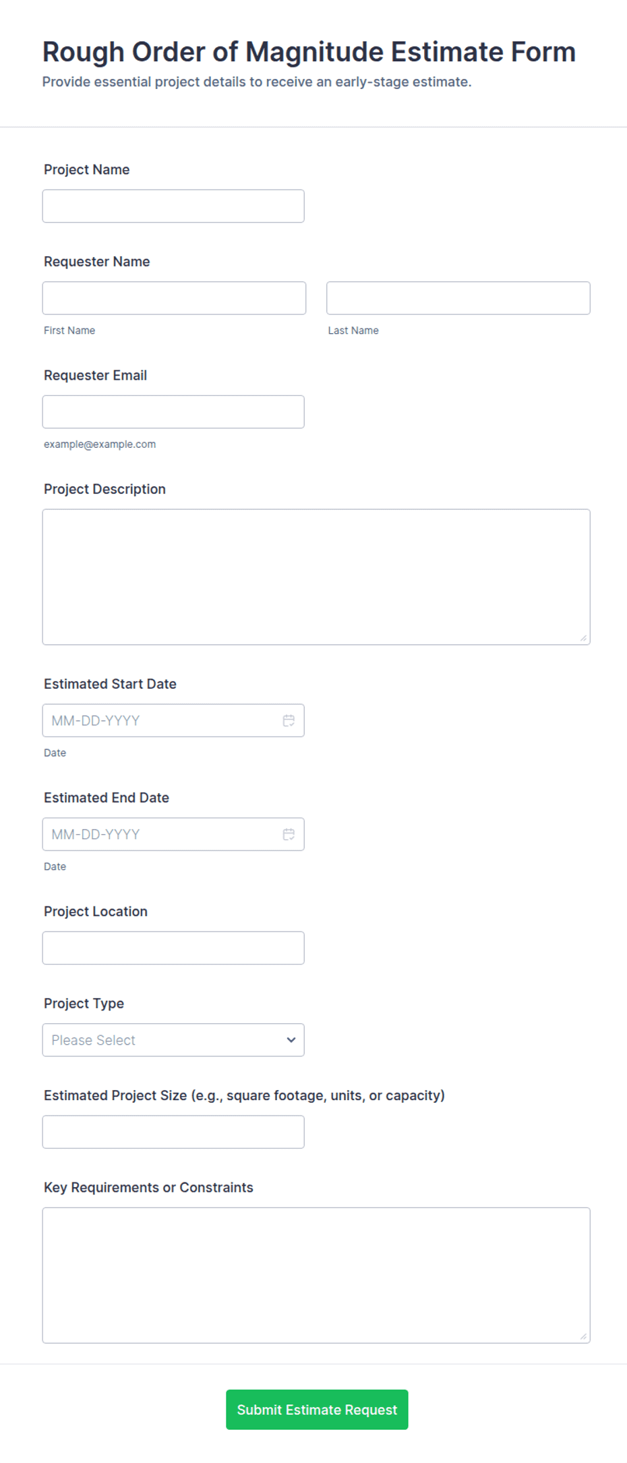Click the Last Name text box
The height and width of the screenshot is (1463, 627).
point(458,298)
